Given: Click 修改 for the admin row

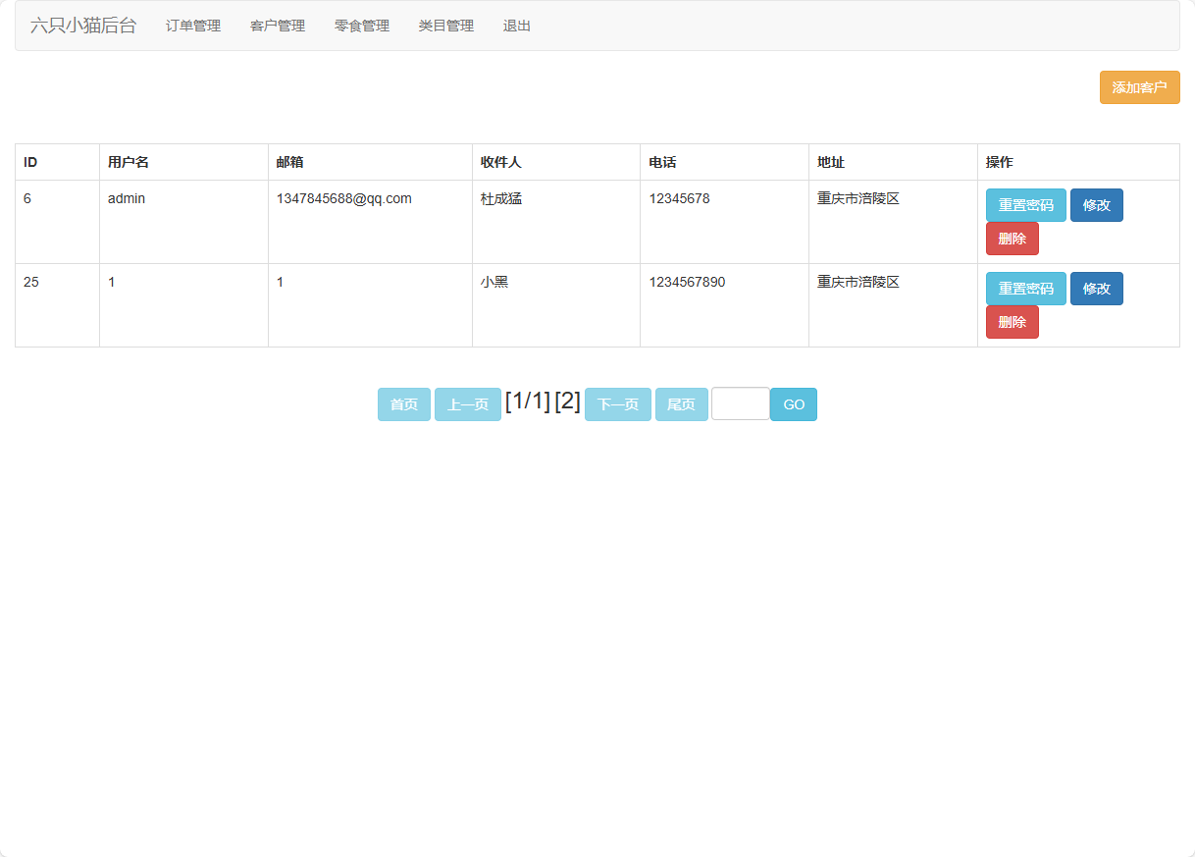Looking at the screenshot, I should pos(1096,205).
